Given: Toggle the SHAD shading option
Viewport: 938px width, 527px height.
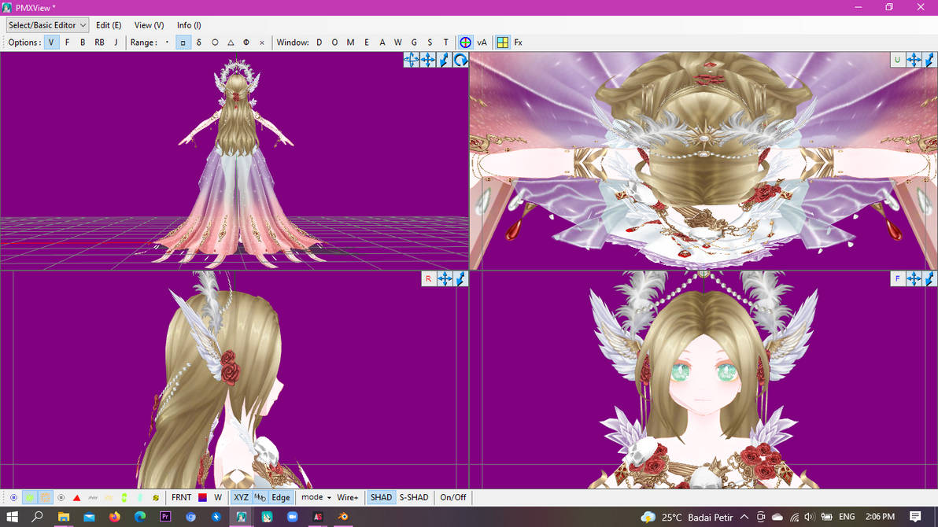Looking at the screenshot, I should pyautogui.click(x=381, y=498).
